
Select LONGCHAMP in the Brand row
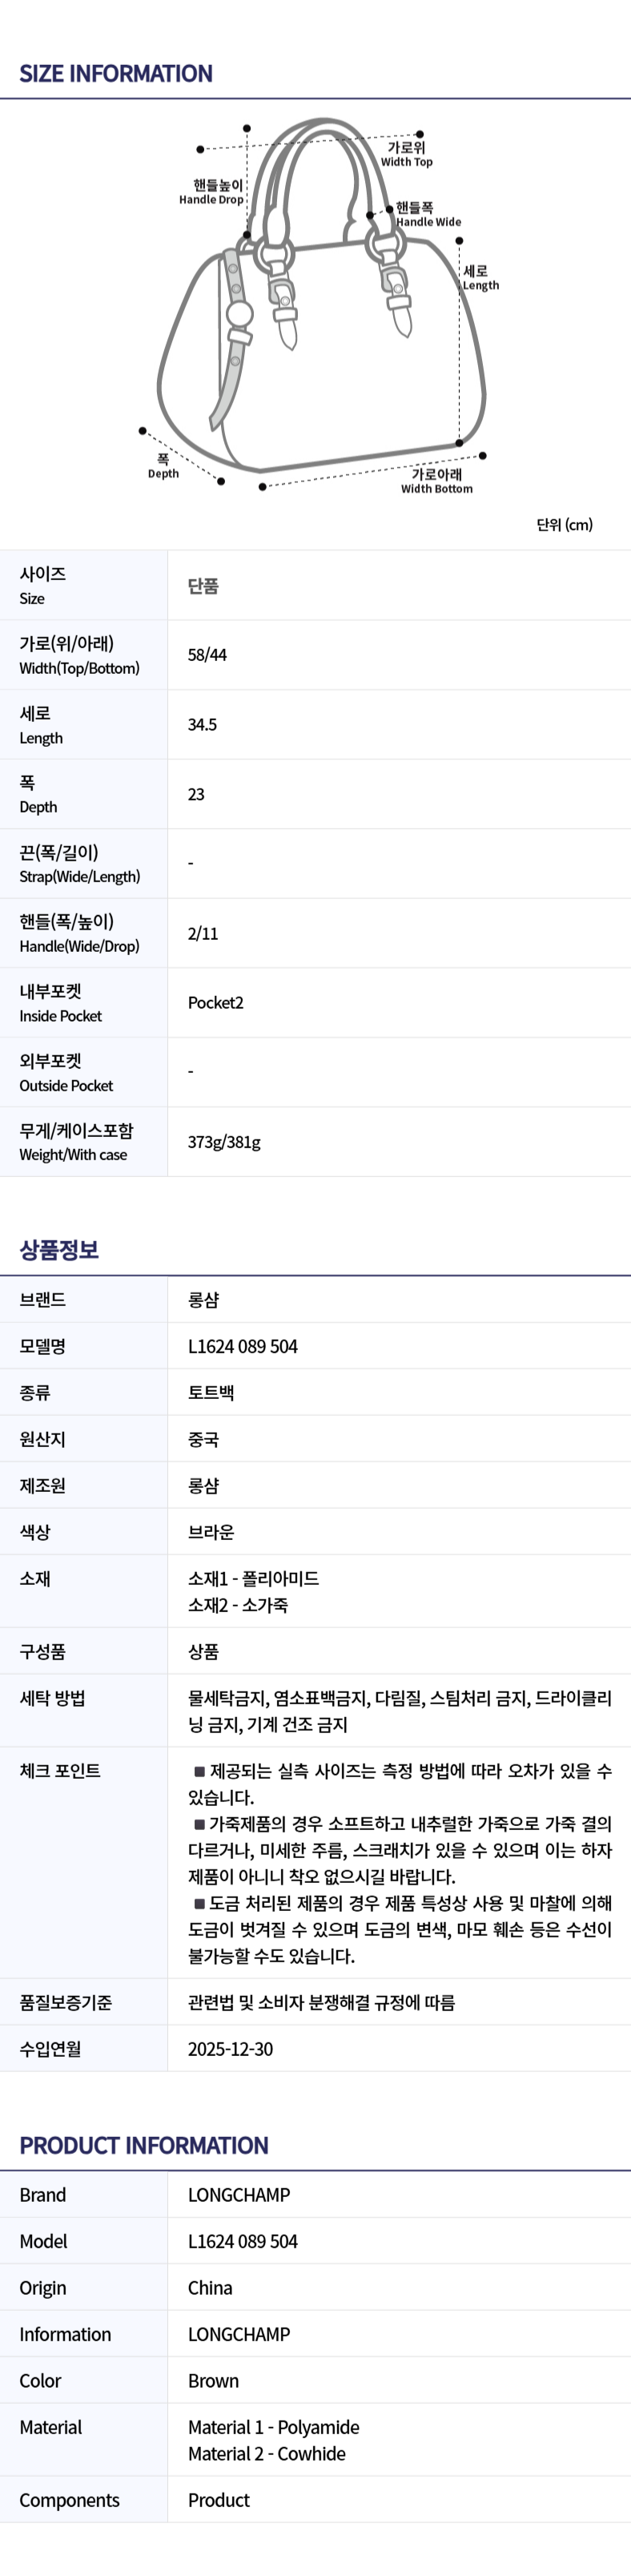tap(239, 2195)
